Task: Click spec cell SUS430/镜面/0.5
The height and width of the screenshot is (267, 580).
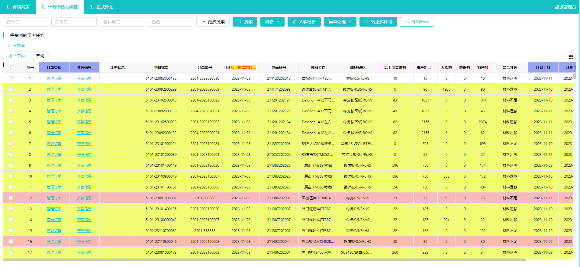Action: 357,252
